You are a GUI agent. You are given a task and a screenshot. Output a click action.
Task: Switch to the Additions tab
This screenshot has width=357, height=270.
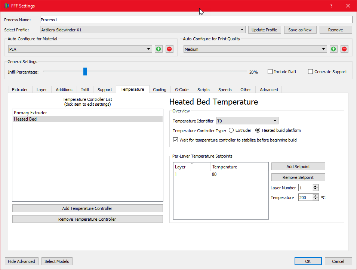(x=64, y=90)
